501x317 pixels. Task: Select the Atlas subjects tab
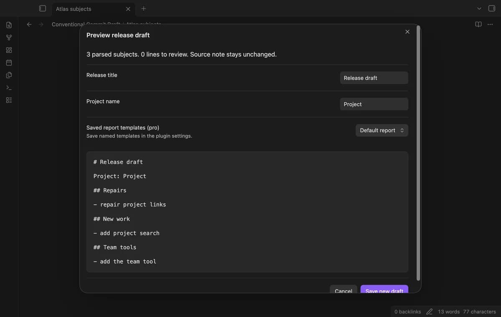(93, 9)
